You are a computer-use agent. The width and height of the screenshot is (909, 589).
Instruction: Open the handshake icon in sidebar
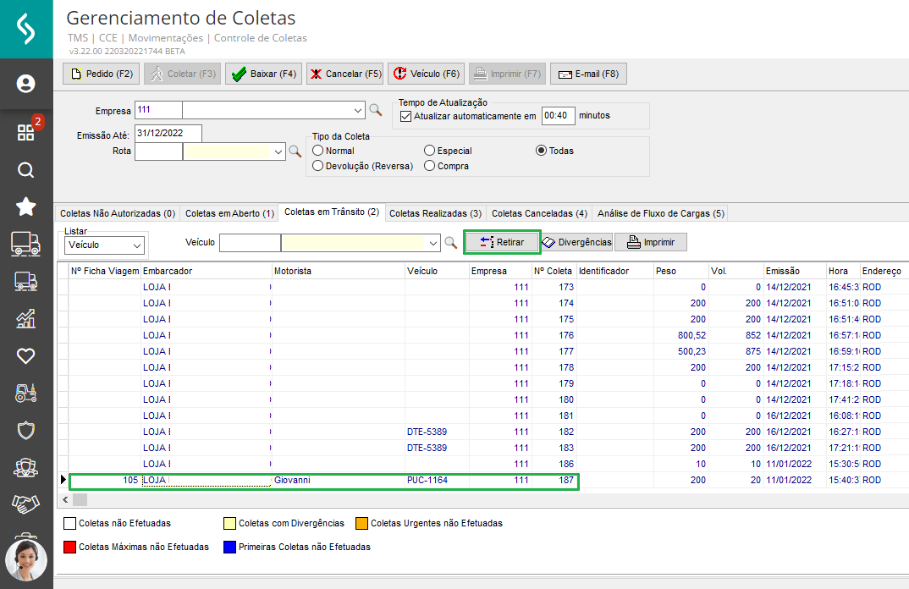pyautogui.click(x=25, y=504)
